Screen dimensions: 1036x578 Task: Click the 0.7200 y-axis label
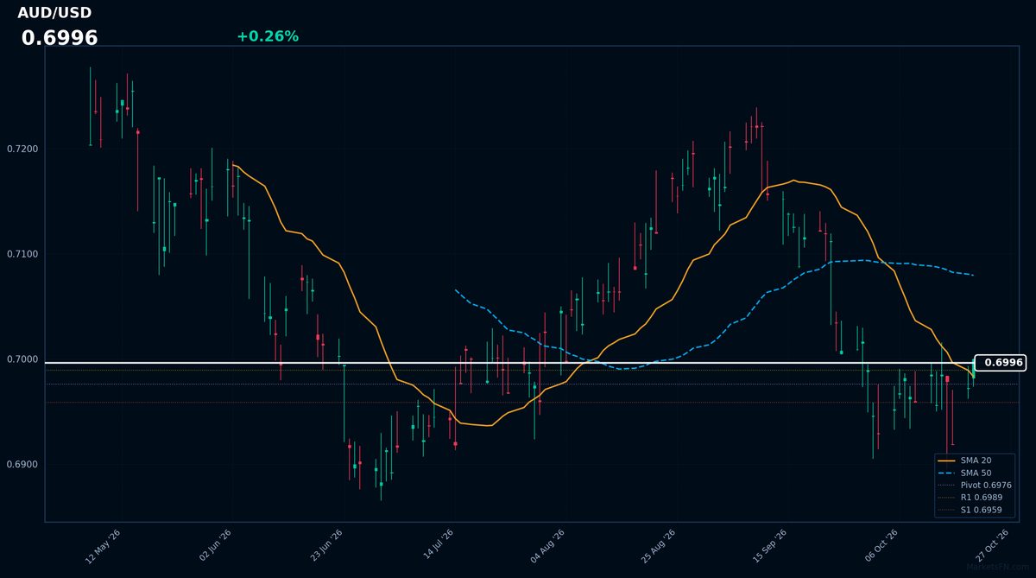click(x=22, y=149)
